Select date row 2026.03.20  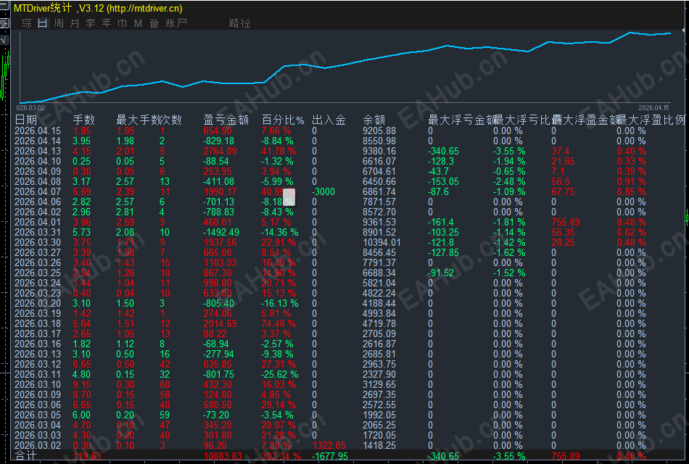[x=37, y=303]
